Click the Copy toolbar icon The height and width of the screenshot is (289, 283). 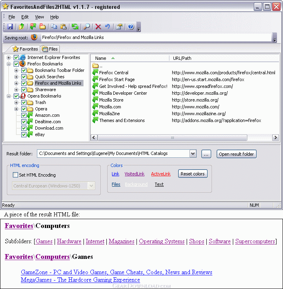pos(54,26)
